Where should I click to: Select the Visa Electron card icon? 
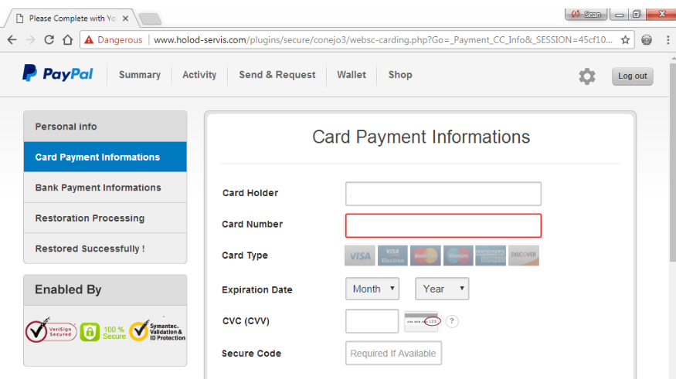pyautogui.click(x=392, y=255)
